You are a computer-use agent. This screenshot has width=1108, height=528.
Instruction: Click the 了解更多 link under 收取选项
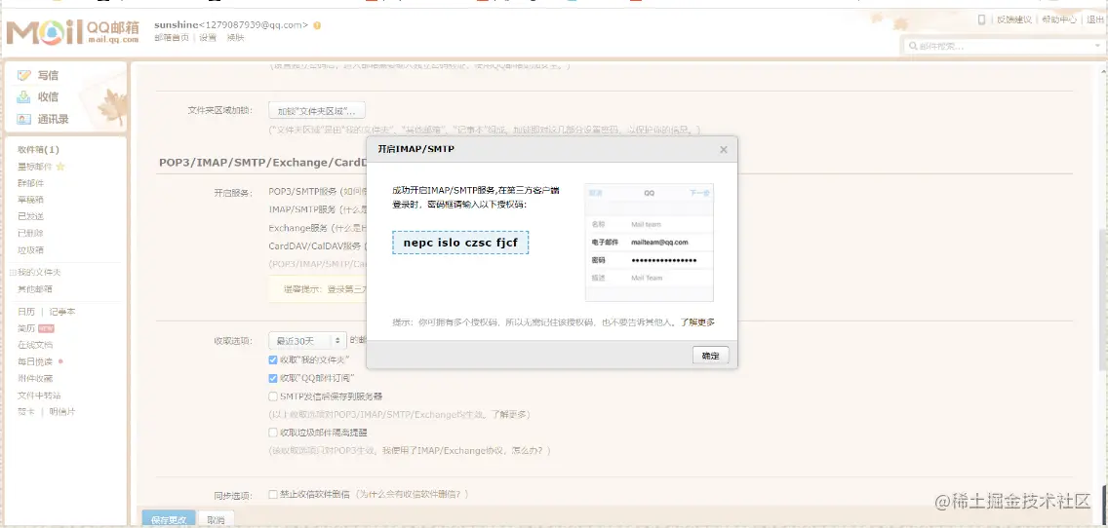[x=509, y=414]
